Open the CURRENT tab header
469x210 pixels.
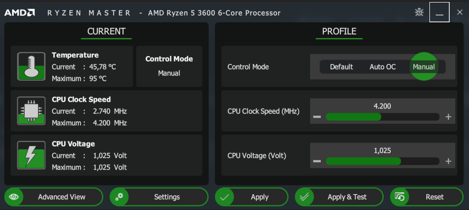[x=106, y=31]
